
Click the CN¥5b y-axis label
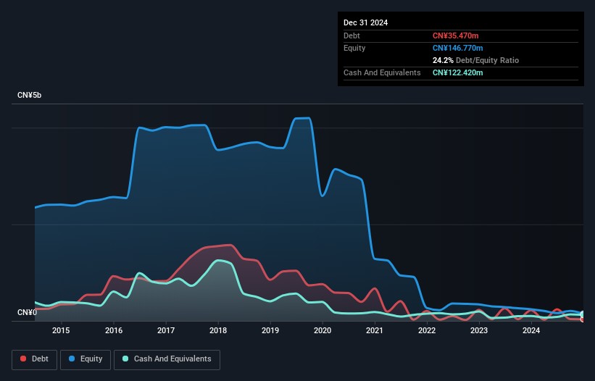point(29,95)
